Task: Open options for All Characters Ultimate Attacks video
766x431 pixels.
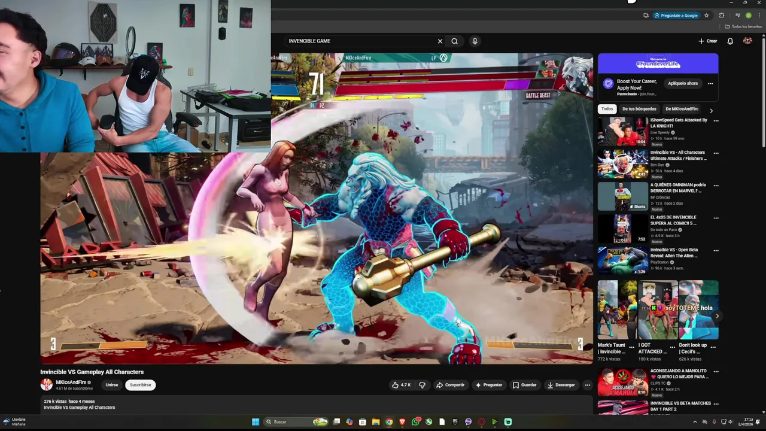Action: click(x=716, y=153)
